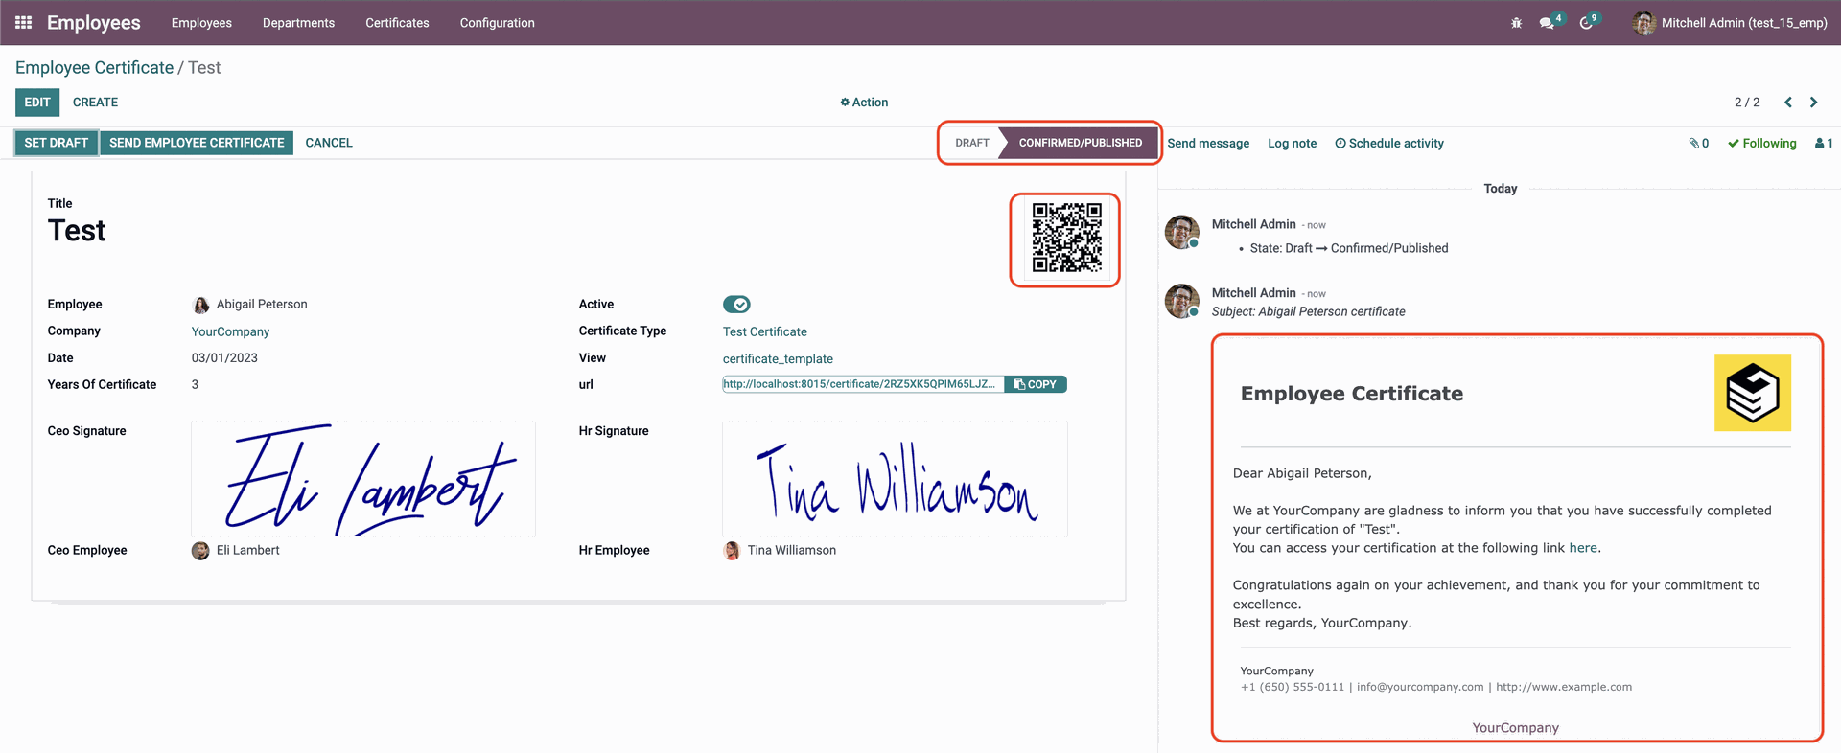Click Schedule activity

pyautogui.click(x=1389, y=144)
